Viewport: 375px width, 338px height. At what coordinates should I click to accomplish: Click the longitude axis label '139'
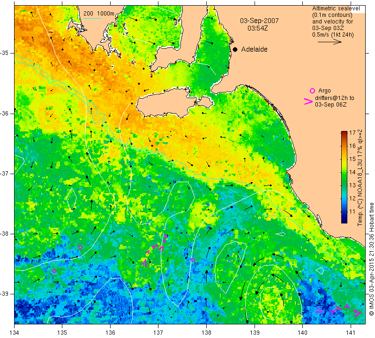[255, 333]
